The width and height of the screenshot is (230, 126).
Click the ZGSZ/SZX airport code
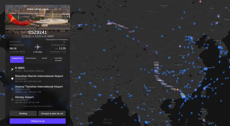tap(21, 79)
